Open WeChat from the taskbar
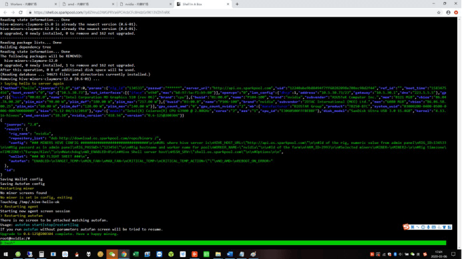Viewport: 462px width, 259px height. click(112, 254)
